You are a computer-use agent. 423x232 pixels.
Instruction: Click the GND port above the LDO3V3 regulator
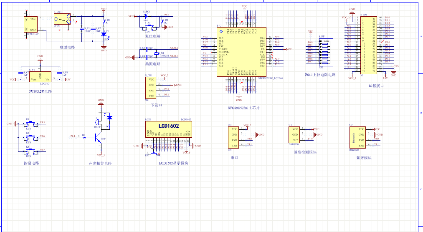(x=40, y=58)
